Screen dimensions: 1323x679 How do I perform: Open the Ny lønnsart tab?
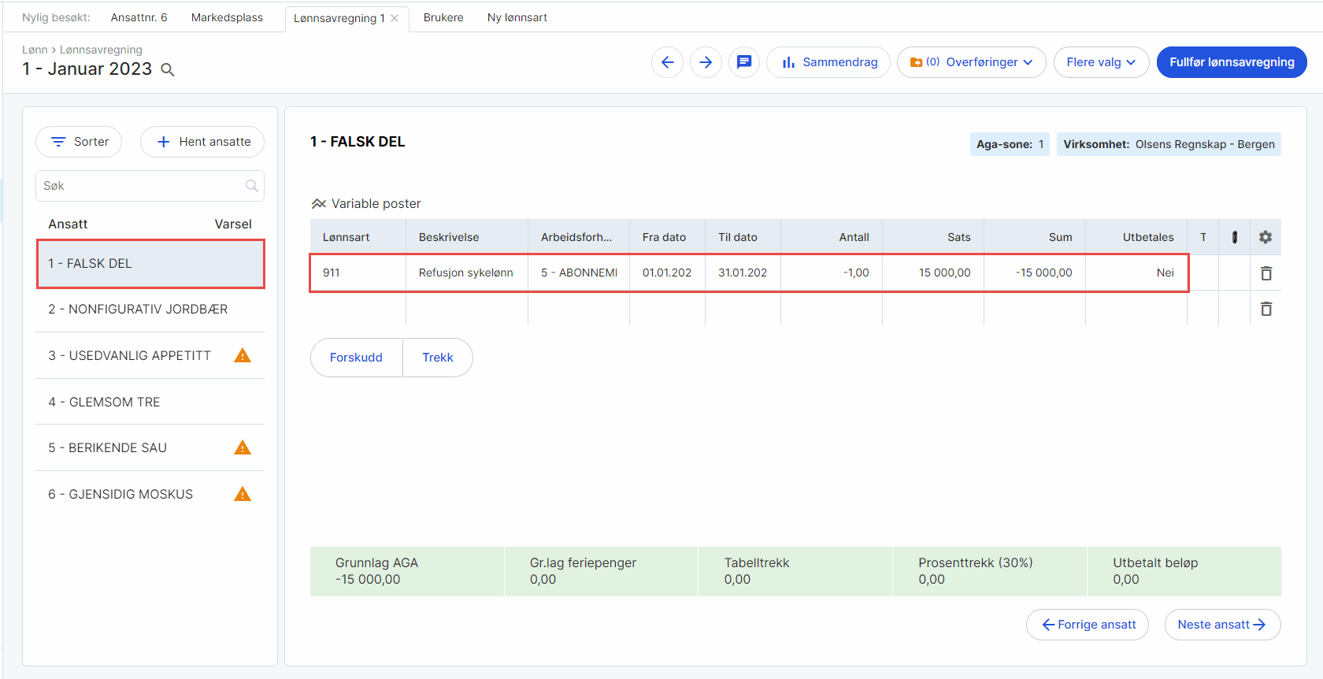[517, 17]
